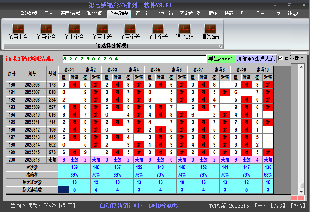Image resolution: width=310 pixels, height=212 pixels.
Task: Click the 参考5 column header
Action: click(155, 70)
